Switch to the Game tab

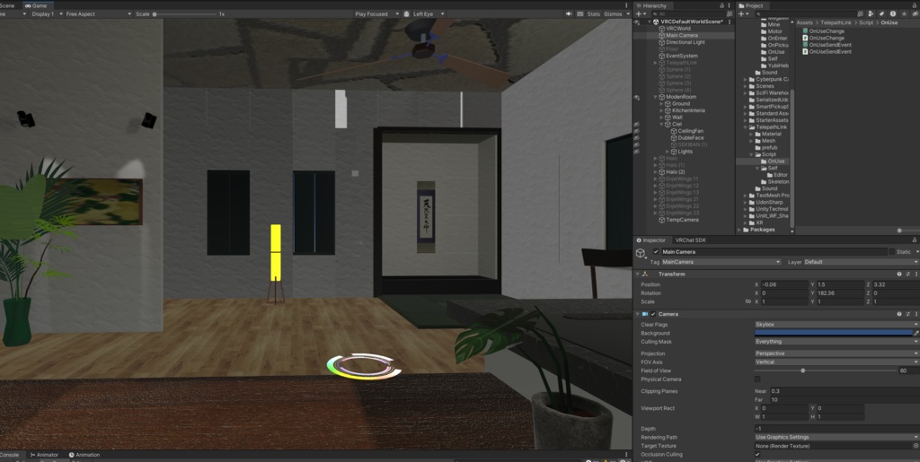[36, 5]
